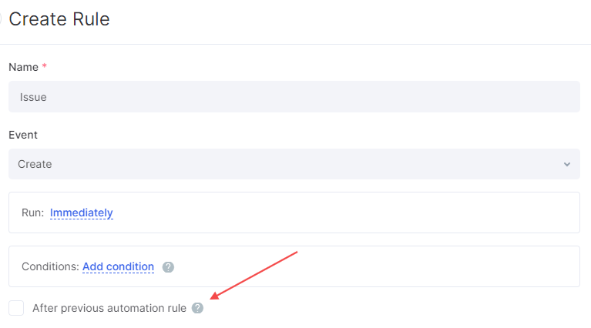This screenshot has width=591, height=328.
Task: Click the 'Run:' label text
Action: tap(33, 213)
